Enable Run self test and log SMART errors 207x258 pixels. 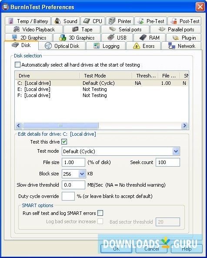(x=100, y=213)
